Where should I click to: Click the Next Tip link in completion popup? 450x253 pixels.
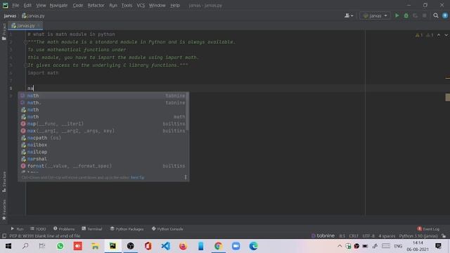click(x=138, y=178)
